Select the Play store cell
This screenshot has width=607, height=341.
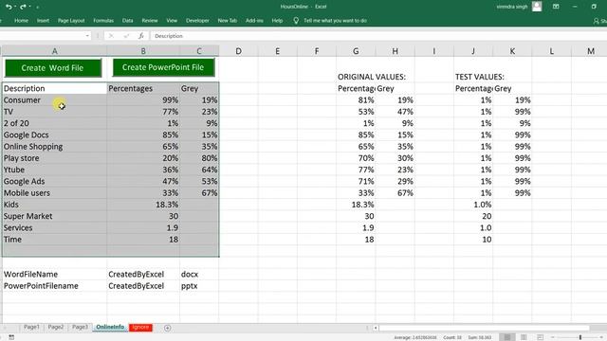[55, 158]
